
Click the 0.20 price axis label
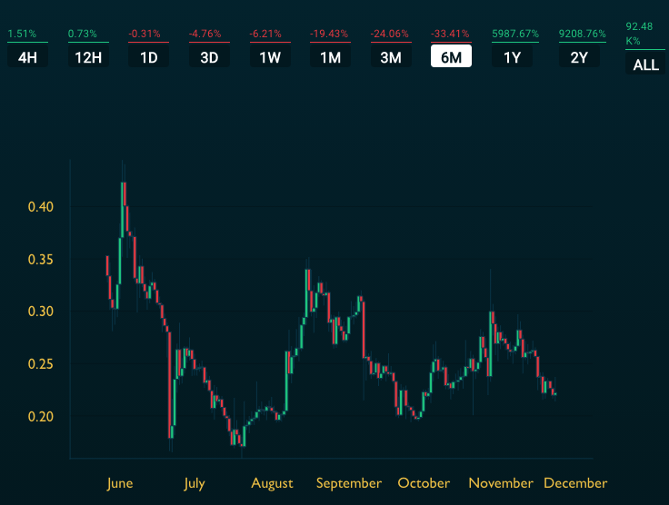41,416
